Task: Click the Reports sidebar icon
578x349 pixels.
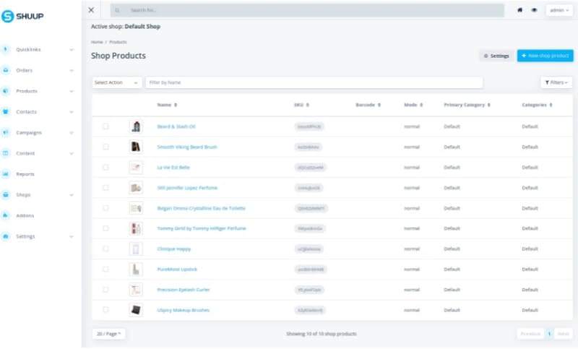Action: (6, 174)
